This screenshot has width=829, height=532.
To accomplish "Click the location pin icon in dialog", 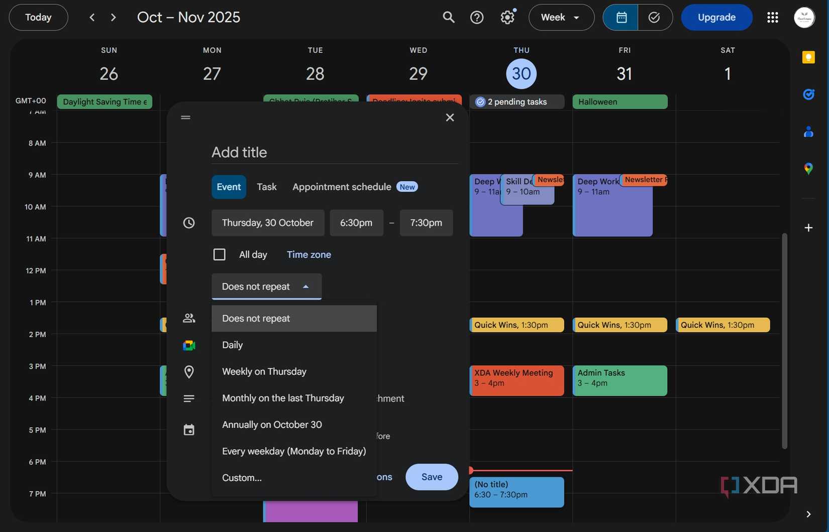I will tap(189, 372).
